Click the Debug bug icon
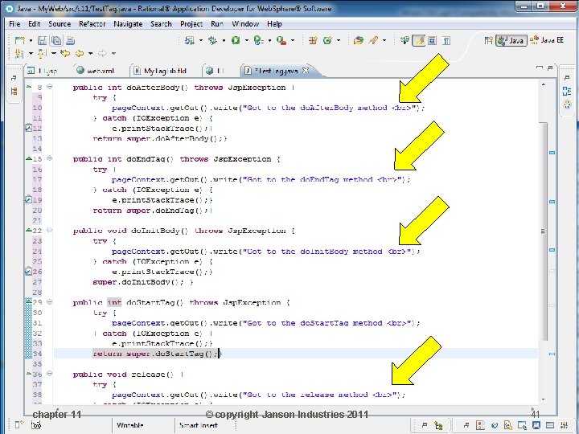Screen dimensions: 579x434 [212, 40]
